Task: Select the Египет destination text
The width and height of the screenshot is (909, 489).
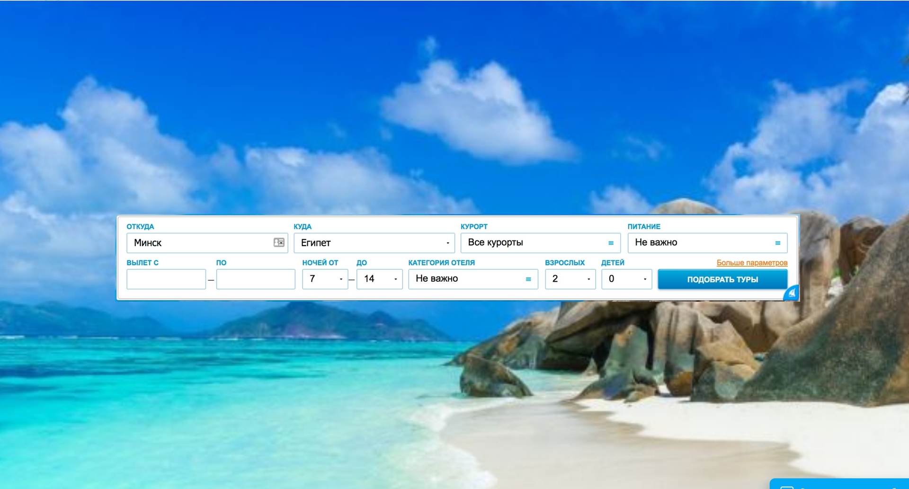Action: [x=316, y=243]
